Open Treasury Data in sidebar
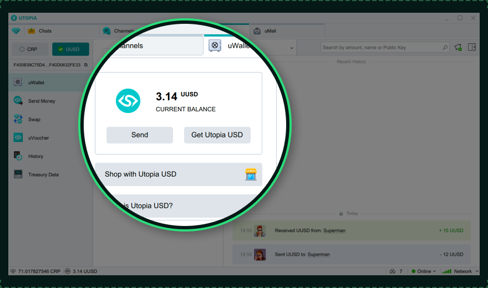This screenshot has width=488, height=288. pos(50,174)
